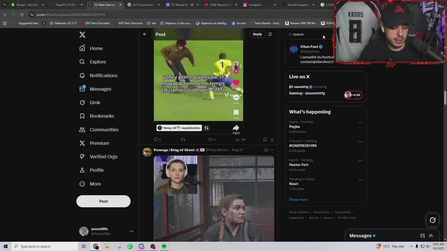Click the browser address bar URL
447x251 pixels.
point(71,15)
